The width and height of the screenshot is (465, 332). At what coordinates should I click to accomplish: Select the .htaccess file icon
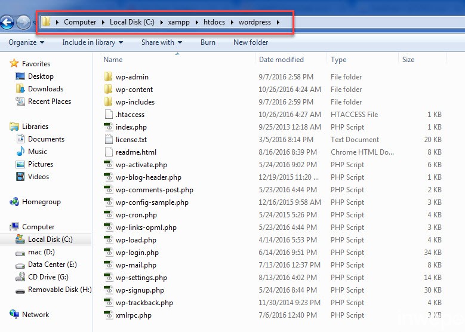pyautogui.click(x=108, y=115)
